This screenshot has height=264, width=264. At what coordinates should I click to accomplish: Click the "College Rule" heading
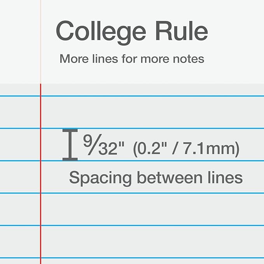pos(132,30)
